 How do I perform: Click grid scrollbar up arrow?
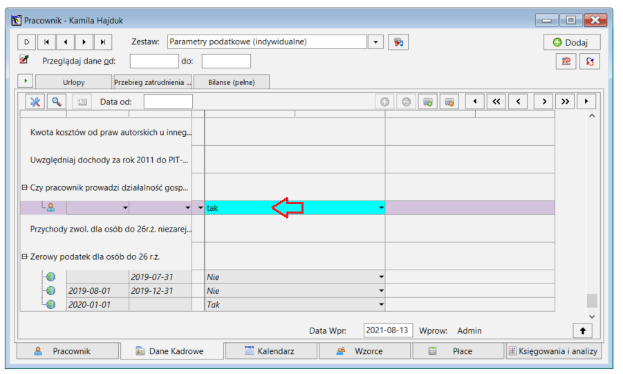(x=592, y=116)
